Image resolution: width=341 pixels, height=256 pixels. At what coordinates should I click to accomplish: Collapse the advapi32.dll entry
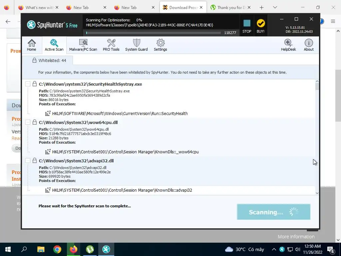[28, 161]
